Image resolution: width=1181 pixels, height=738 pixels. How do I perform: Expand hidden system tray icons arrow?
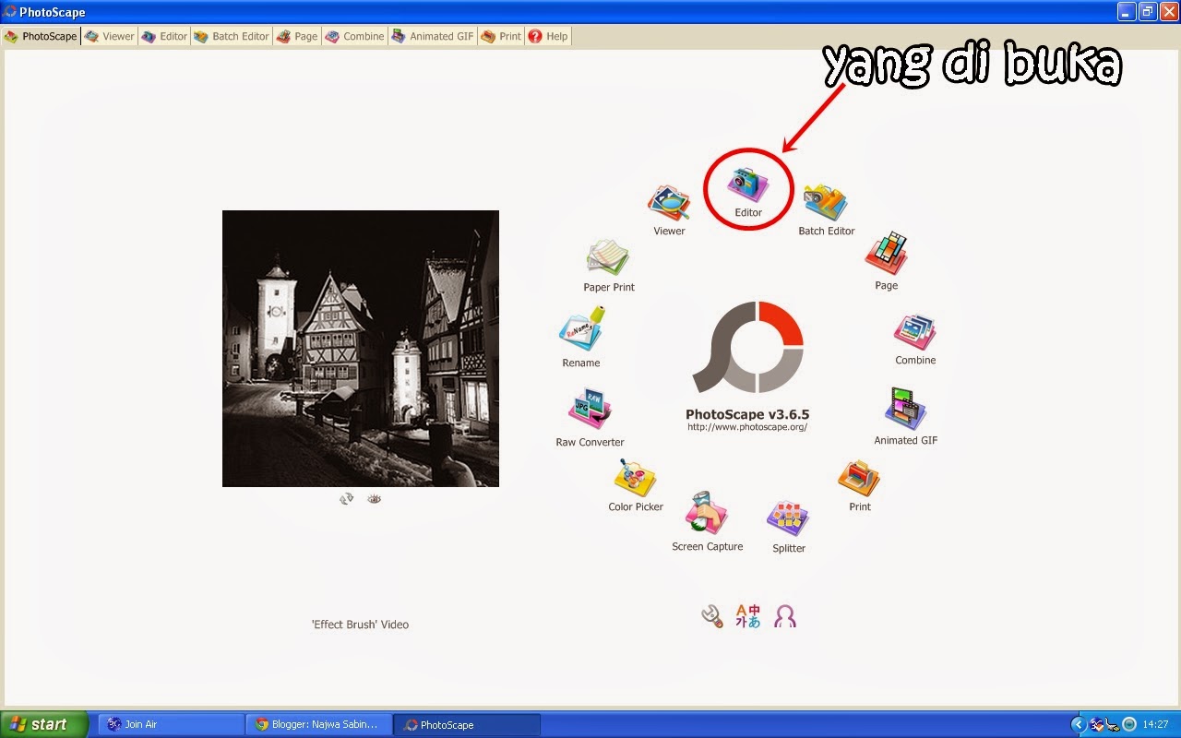(1077, 724)
